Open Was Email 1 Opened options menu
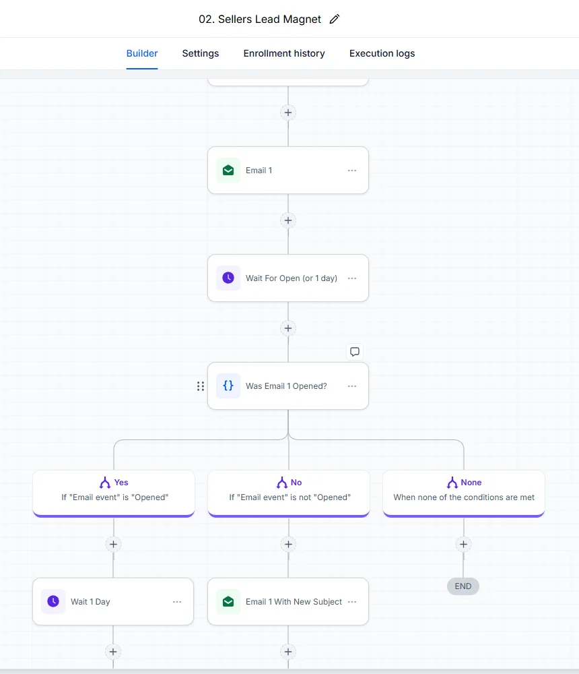 click(x=352, y=386)
